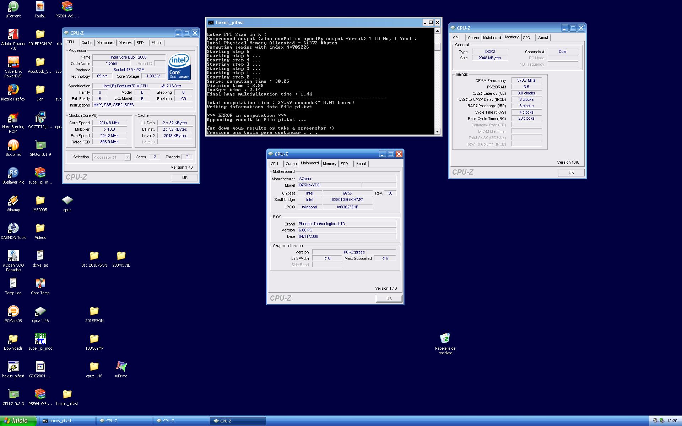Open the dxva_sig text file
Viewport: 682px width, 426px height.
pyautogui.click(x=40, y=258)
